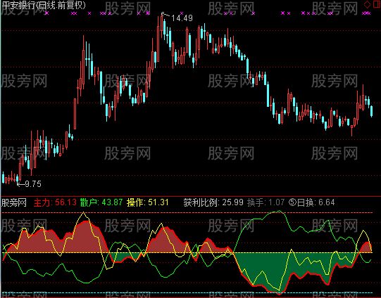The height and width of the screenshot is (298, 381).
Task: Click the 股旁网 indicator name label
Action: [x=14, y=202]
